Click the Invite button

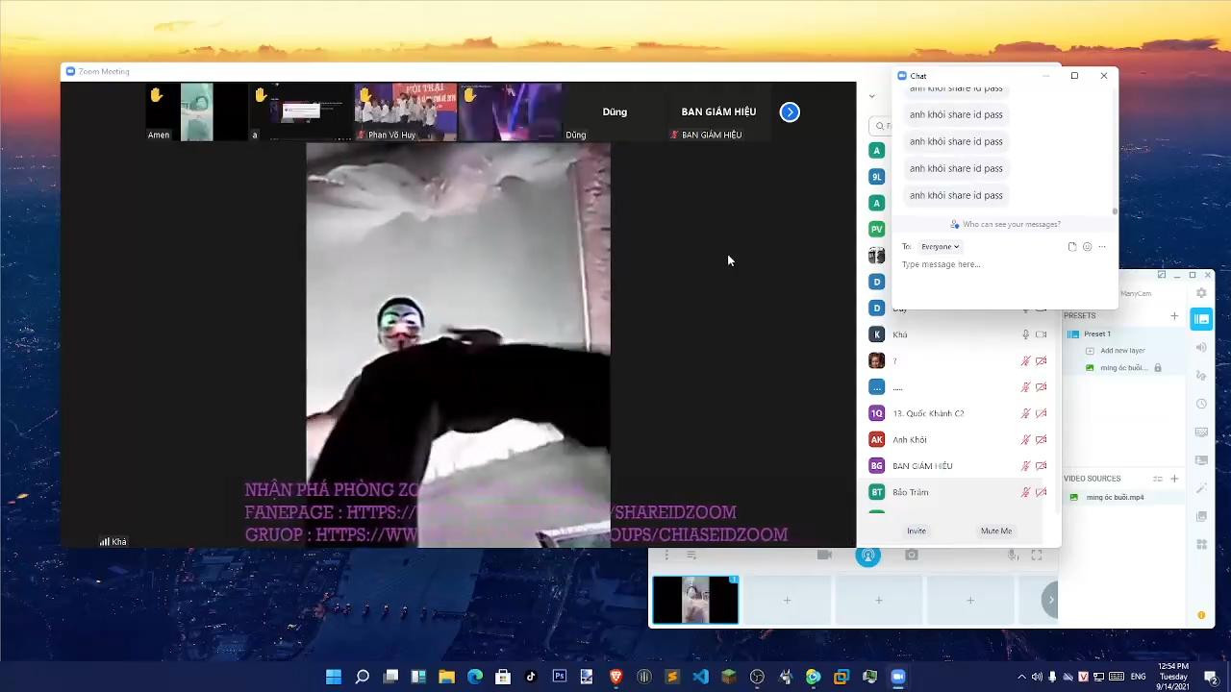click(916, 531)
